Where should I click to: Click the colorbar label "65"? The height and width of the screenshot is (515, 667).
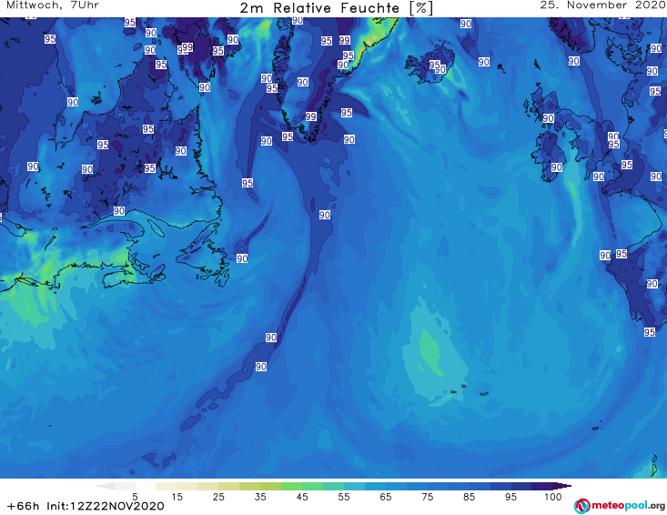pyautogui.click(x=386, y=497)
